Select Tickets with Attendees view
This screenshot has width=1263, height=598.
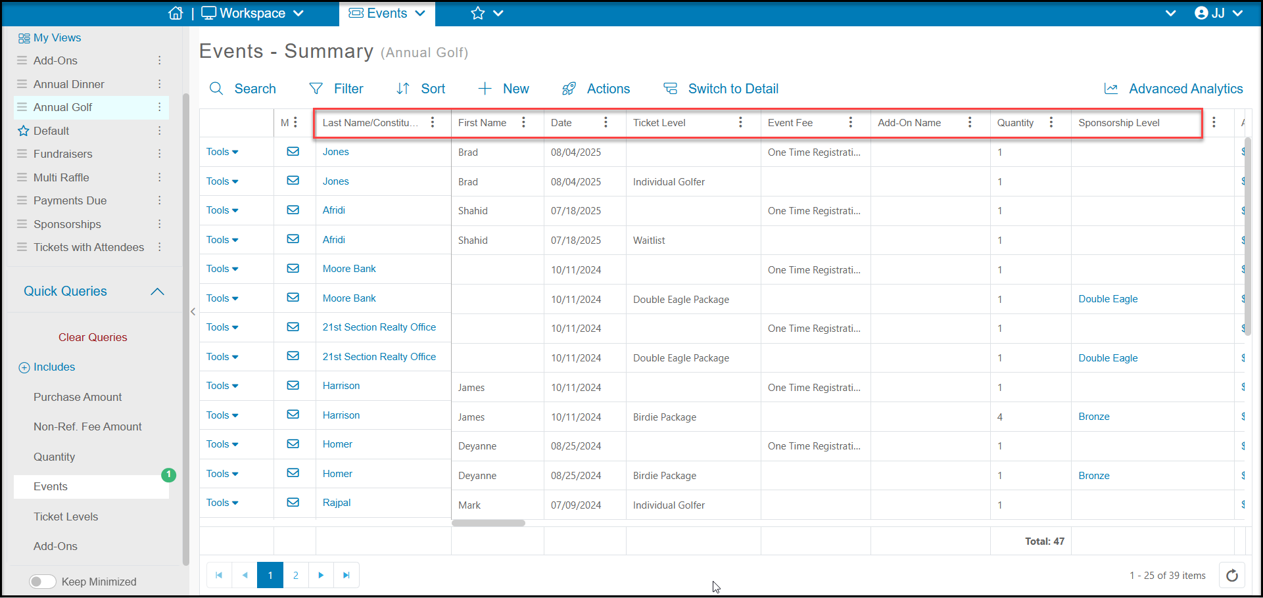tap(89, 247)
